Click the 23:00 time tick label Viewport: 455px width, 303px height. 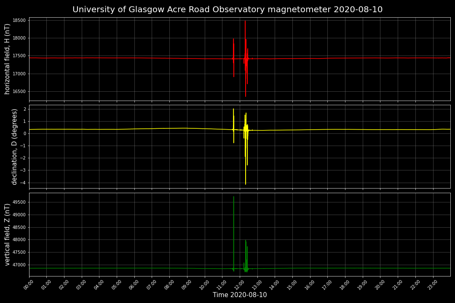tap(433, 285)
